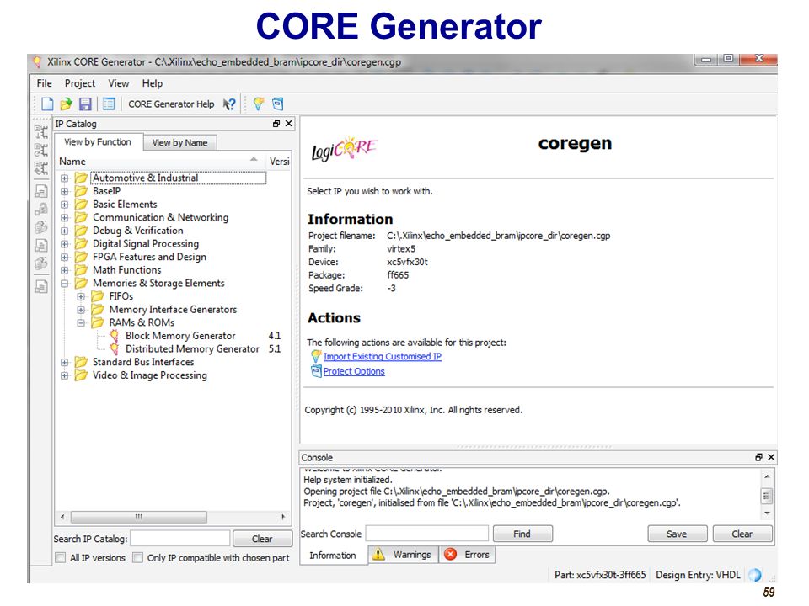
Task: Switch to View by Function tab
Action: pyautogui.click(x=98, y=141)
